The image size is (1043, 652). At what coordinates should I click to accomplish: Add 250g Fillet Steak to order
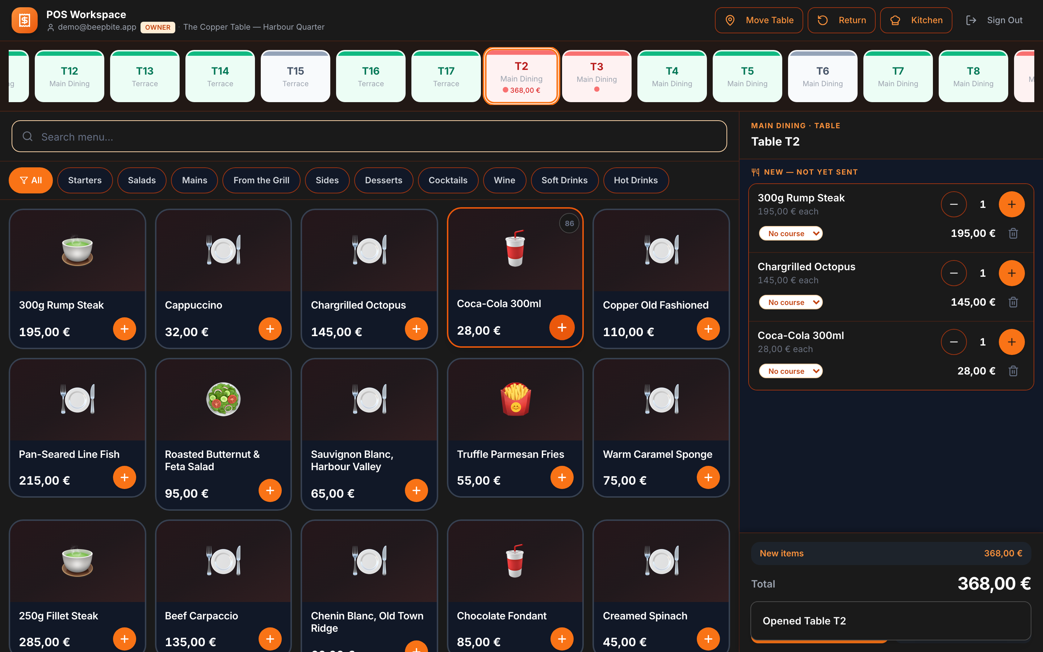pos(125,639)
